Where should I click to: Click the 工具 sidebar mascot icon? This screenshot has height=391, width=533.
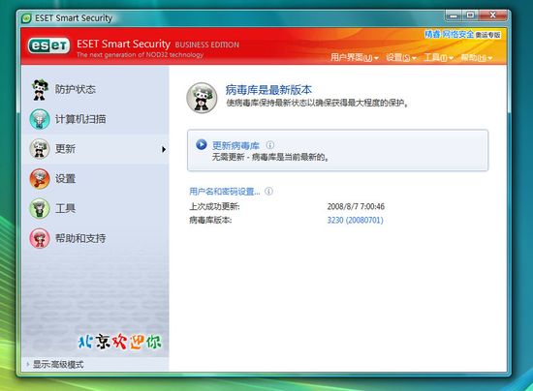(x=40, y=208)
